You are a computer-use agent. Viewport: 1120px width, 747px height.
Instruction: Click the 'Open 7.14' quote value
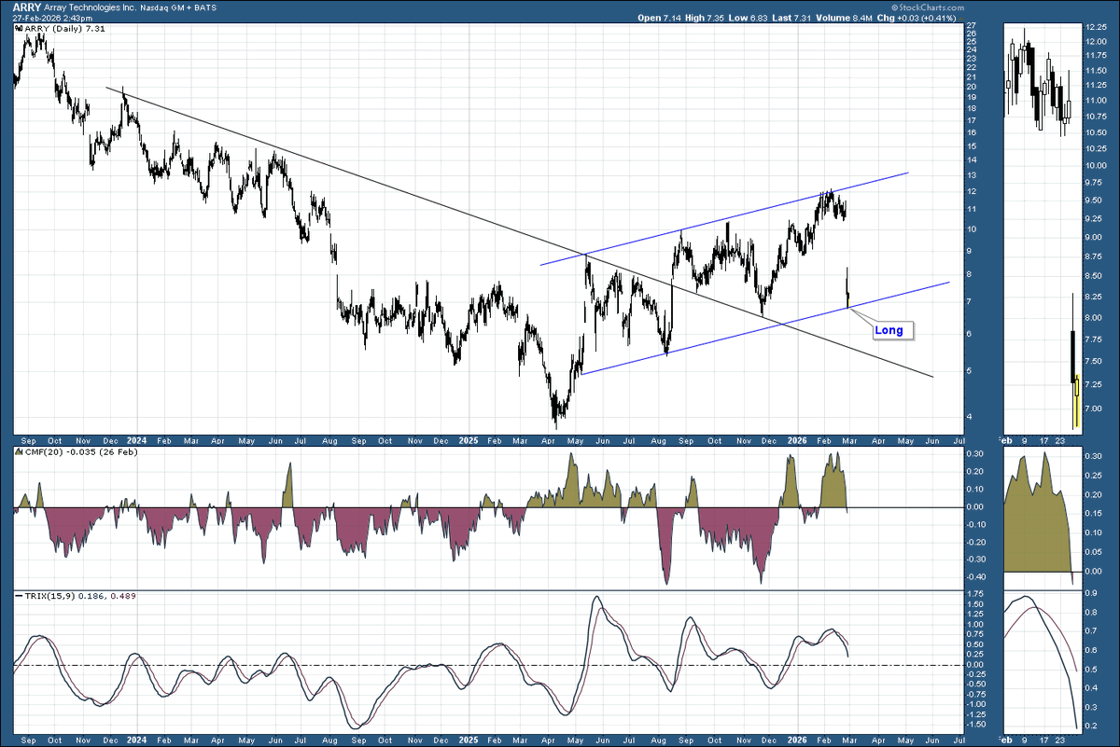(x=659, y=18)
